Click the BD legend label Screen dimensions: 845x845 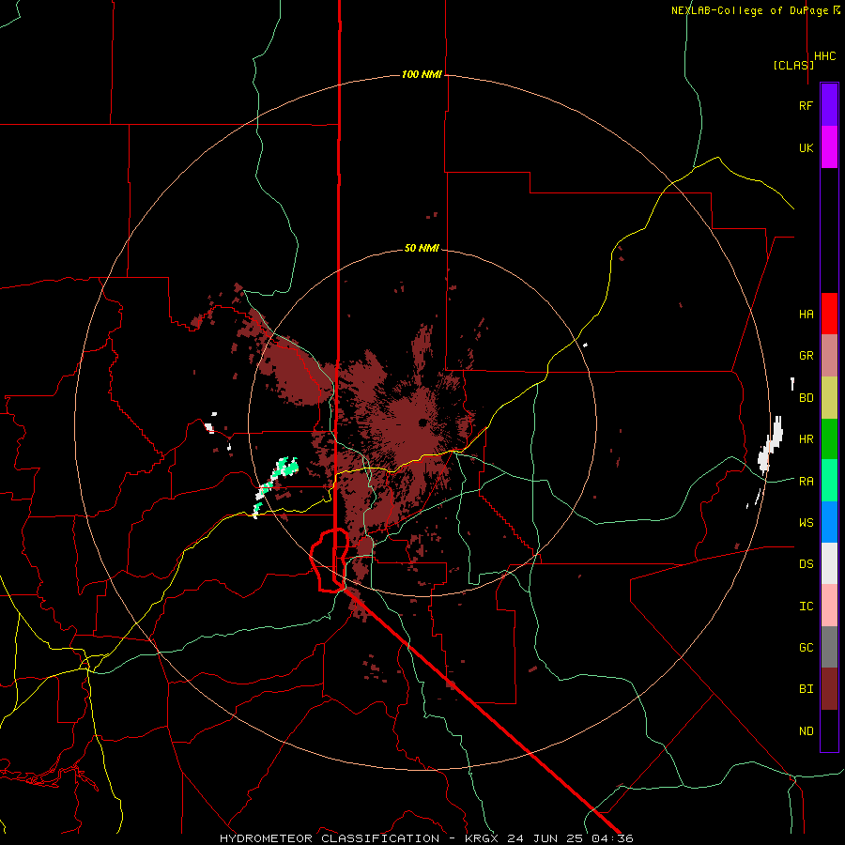click(x=806, y=398)
